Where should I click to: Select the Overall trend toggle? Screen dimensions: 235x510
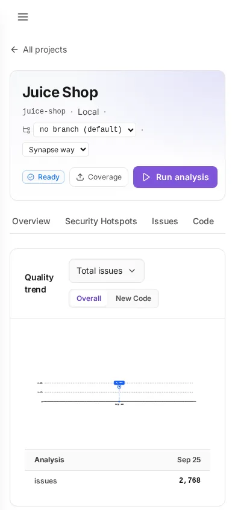(89, 299)
